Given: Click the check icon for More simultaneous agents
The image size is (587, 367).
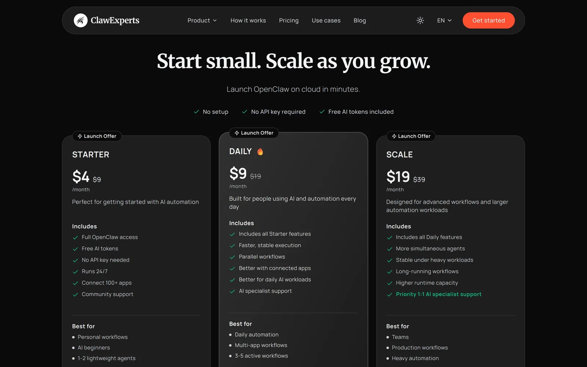Looking at the screenshot, I should (x=390, y=249).
